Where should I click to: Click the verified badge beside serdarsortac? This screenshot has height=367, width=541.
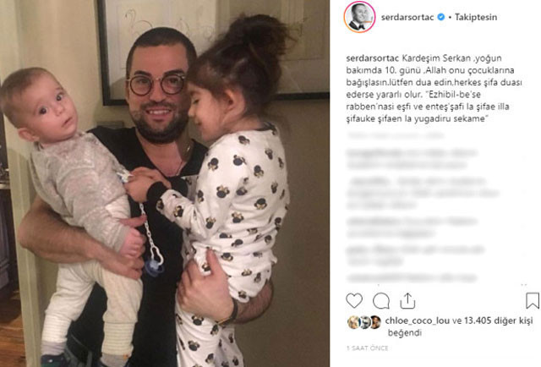[441, 17]
